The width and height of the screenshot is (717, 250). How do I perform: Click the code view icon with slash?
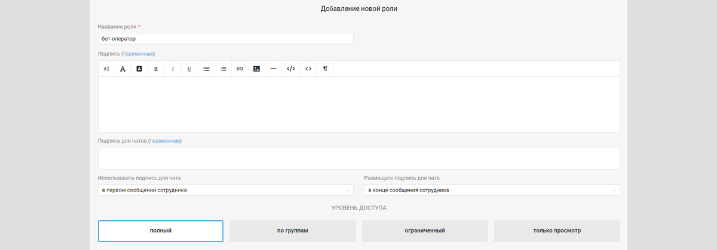[x=291, y=69]
